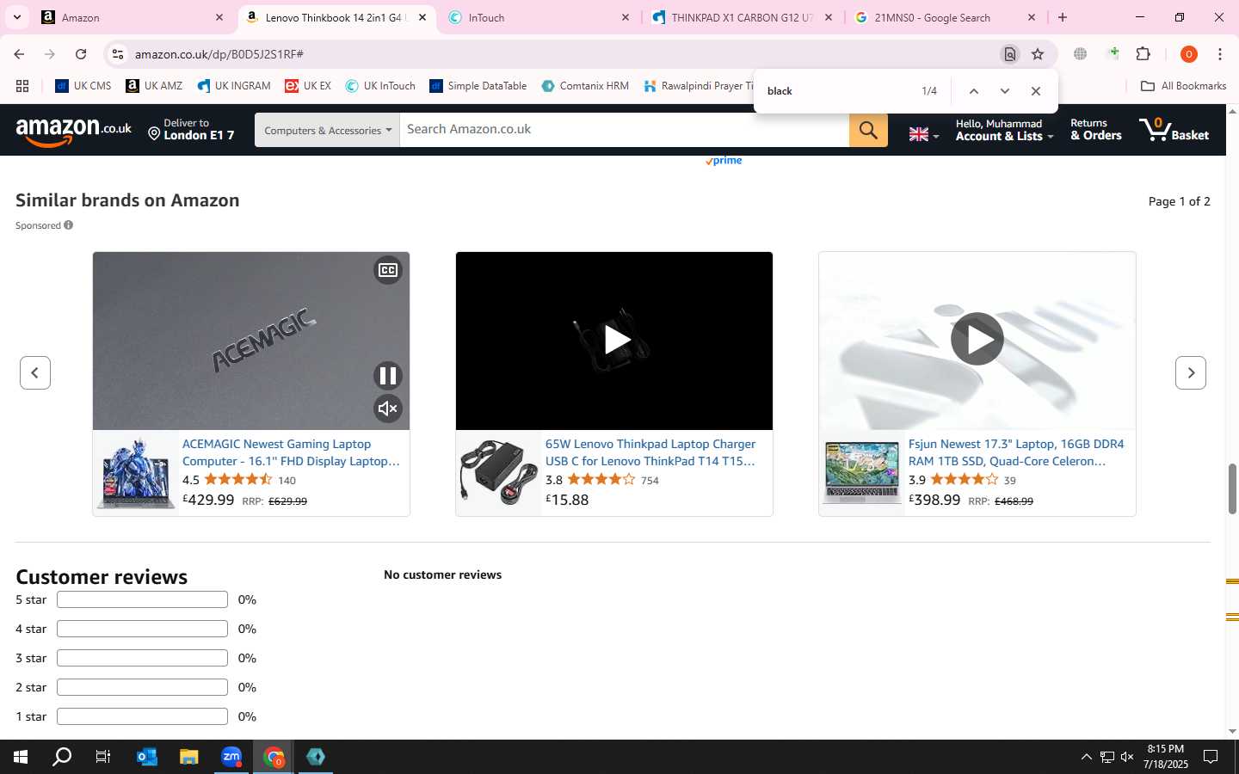Open Windows search from taskbar
This screenshot has width=1239, height=774.
pos(62,757)
